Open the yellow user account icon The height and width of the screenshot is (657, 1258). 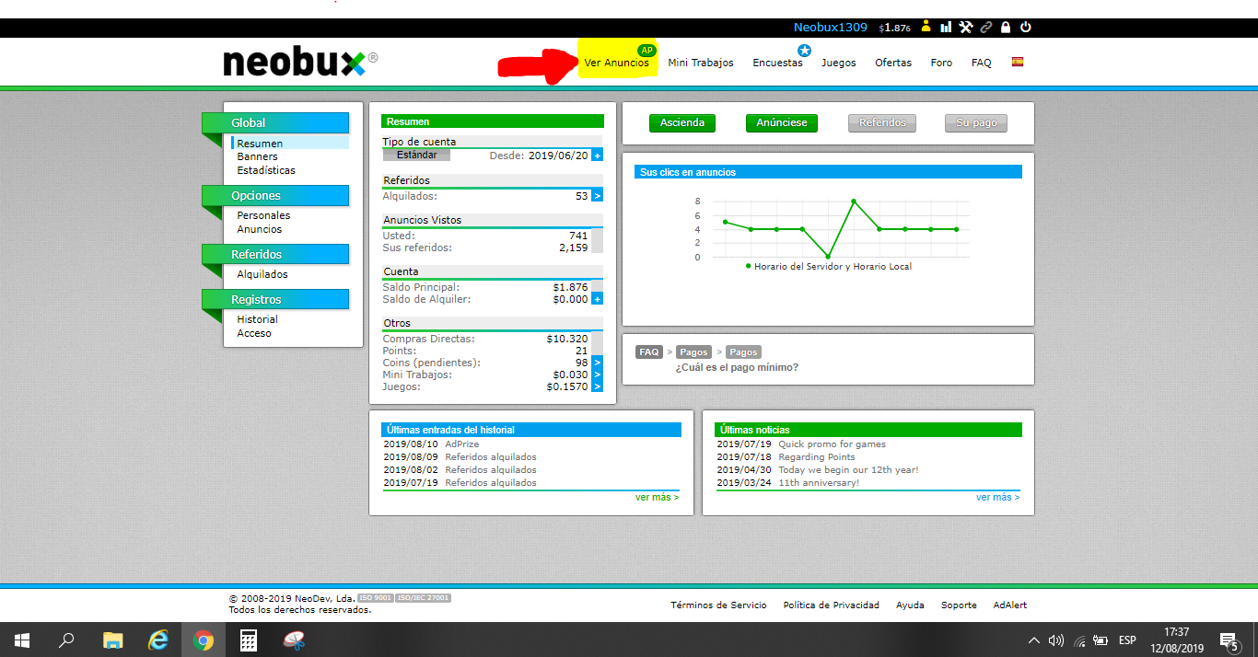[926, 27]
